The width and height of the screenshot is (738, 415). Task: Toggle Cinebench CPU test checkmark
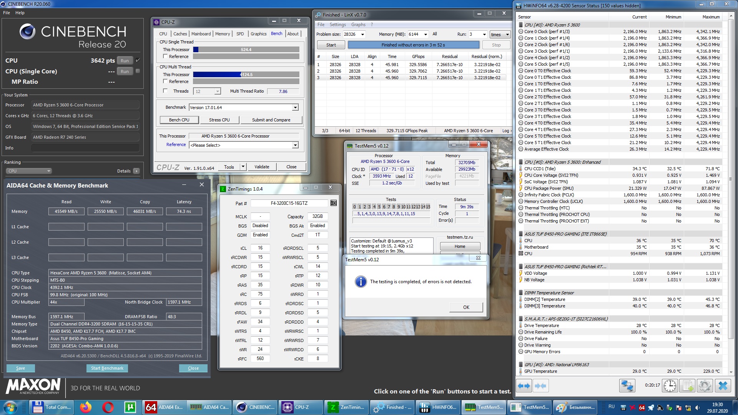coord(138,60)
